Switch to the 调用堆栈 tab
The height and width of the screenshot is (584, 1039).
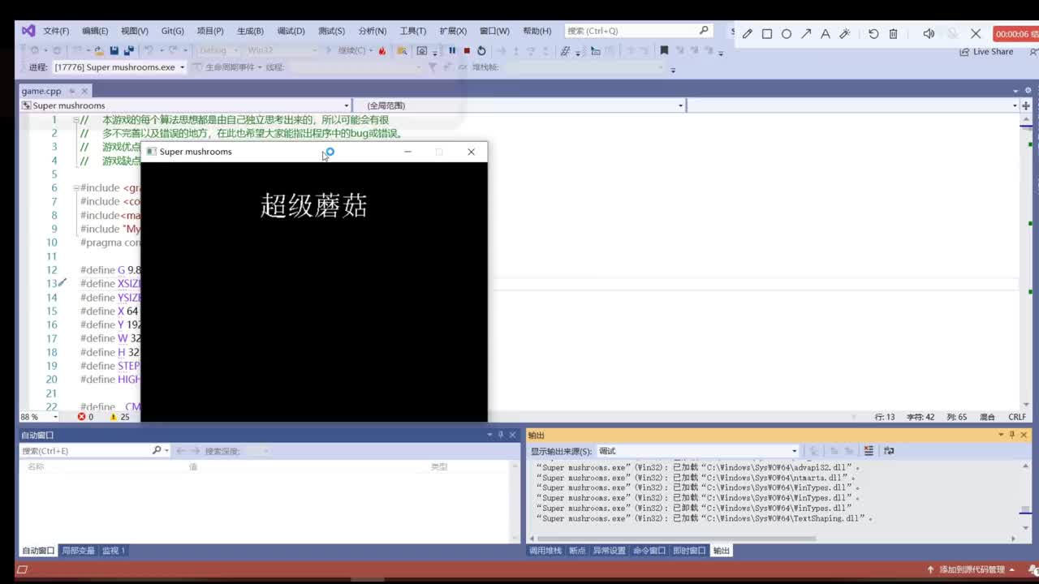pos(545,551)
